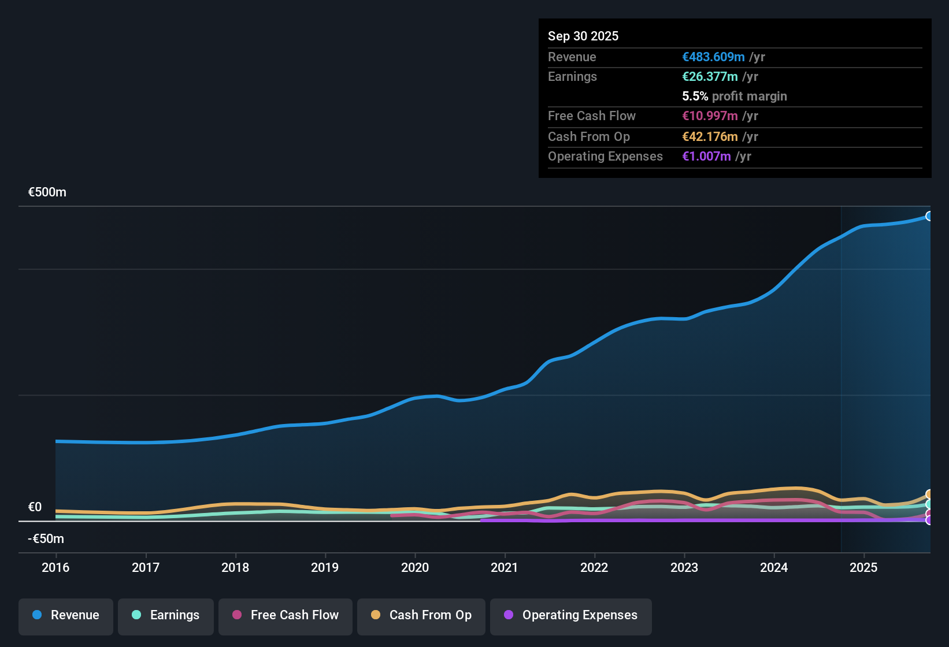Click the purple Operating Expenses legend dot
The image size is (949, 647).
509,615
